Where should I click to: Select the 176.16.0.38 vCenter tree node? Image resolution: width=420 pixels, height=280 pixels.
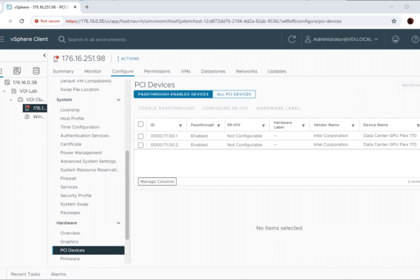[x=24, y=83]
